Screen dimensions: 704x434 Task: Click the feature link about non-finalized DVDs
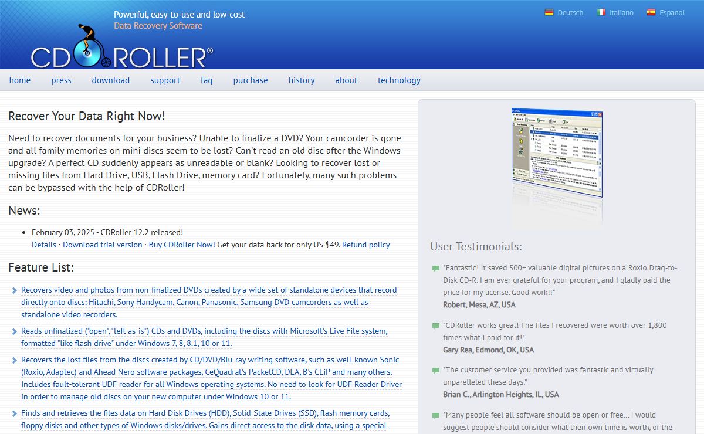[x=209, y=302]
